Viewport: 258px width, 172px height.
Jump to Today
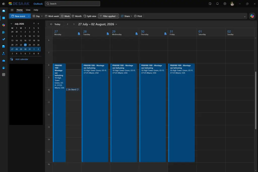tap(55, 24)
